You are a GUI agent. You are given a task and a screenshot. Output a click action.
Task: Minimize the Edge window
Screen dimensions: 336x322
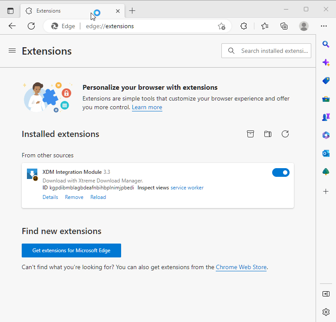tap(286, 9)
